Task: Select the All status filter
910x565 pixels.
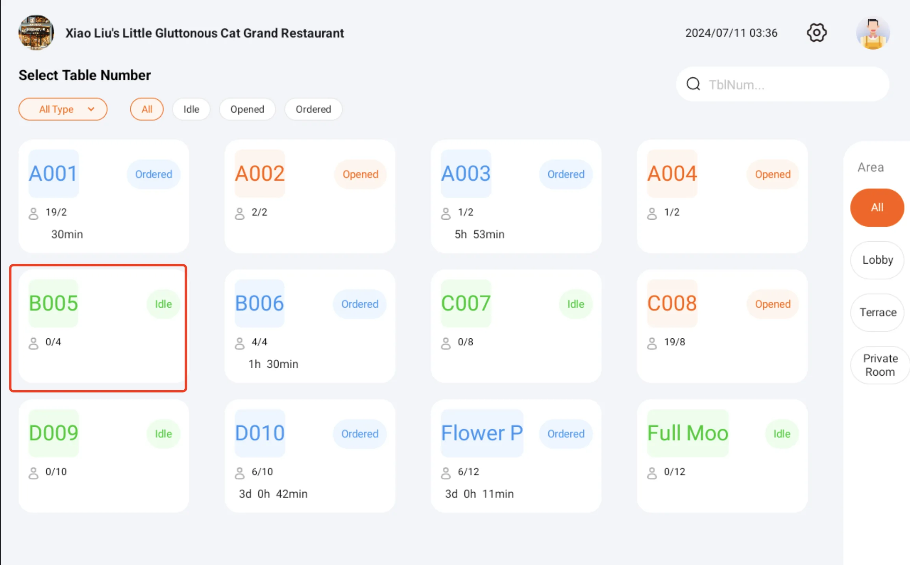Action: click(147, 109)
